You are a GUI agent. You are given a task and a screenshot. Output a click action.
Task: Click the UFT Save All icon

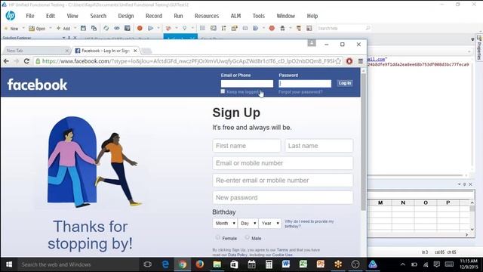pos(94,29)
